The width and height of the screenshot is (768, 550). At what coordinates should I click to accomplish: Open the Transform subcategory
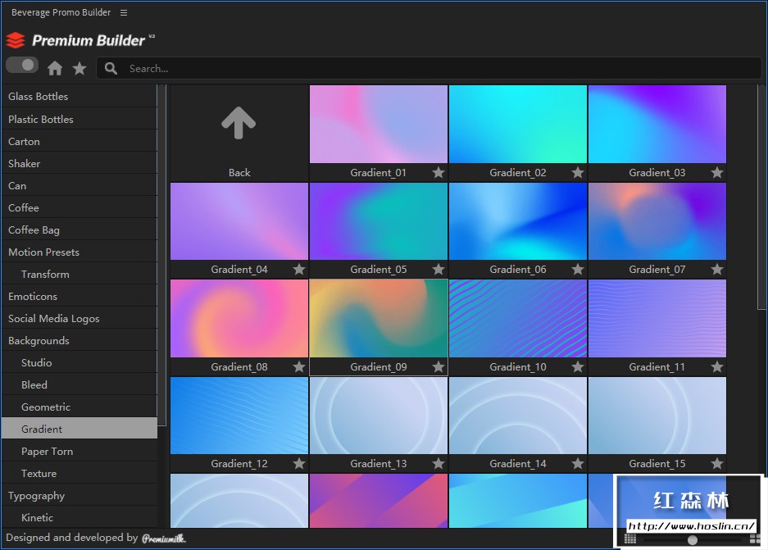click(80, 275)
